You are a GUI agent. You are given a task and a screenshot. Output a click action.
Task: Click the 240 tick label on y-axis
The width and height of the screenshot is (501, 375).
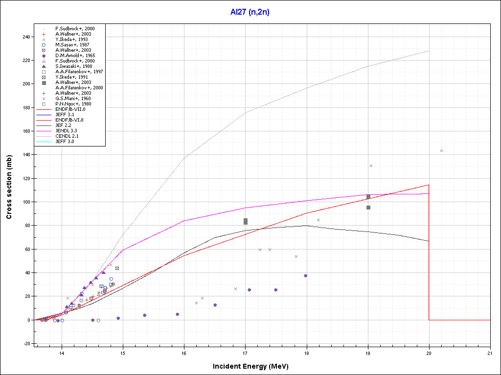(x=27, y=37)
